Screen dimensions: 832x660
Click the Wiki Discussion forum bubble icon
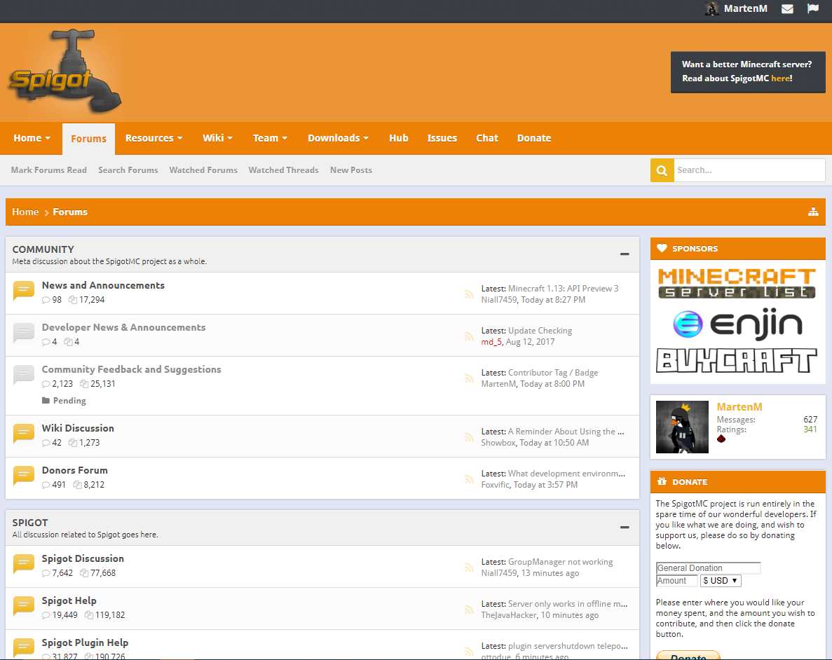[24, 434]
